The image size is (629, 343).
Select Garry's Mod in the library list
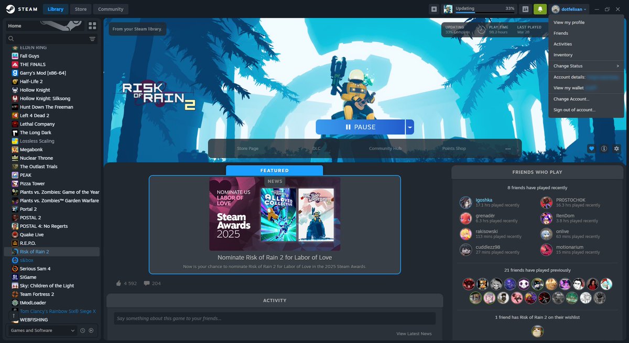pos(43,73)
